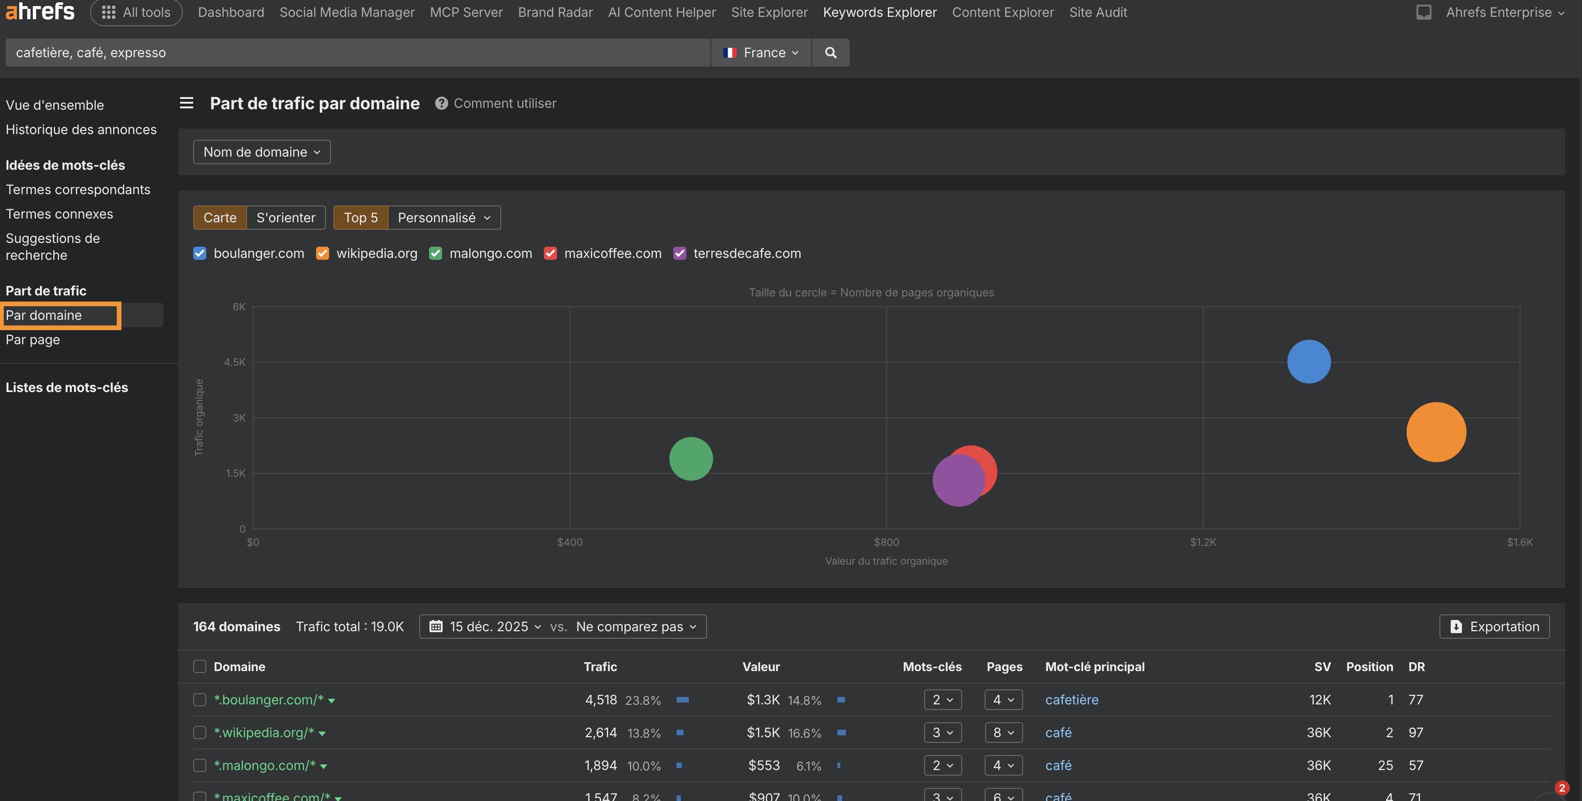Open the cafetière keyword link

(x=1071, y=700)
